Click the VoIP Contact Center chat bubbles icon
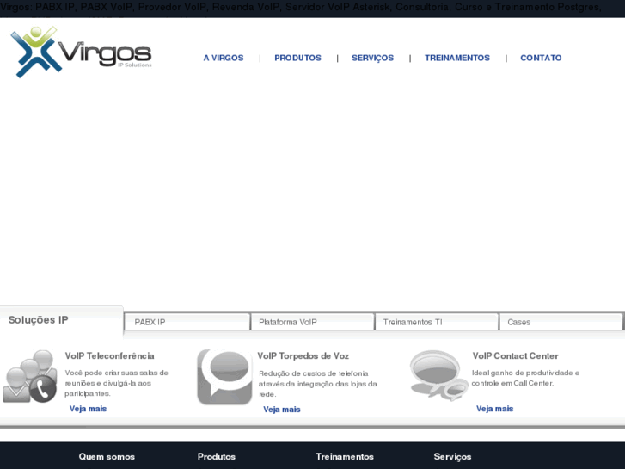 coord(438,375)
